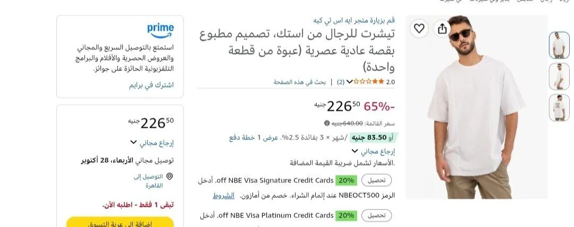The width and height of the screenshot is (574, 227).
Task: Open the coupon terms link
Action: pyautogui.click(x=223, y=196)
